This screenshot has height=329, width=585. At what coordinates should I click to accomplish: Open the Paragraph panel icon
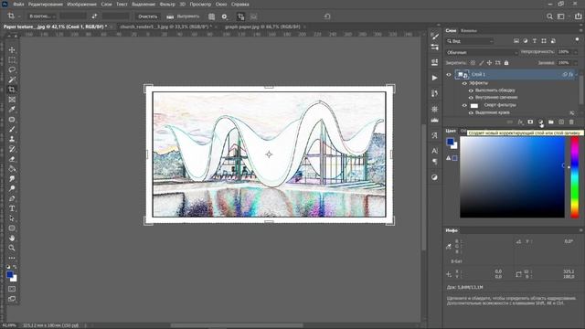pyautogui.click(x=435, y=162)
